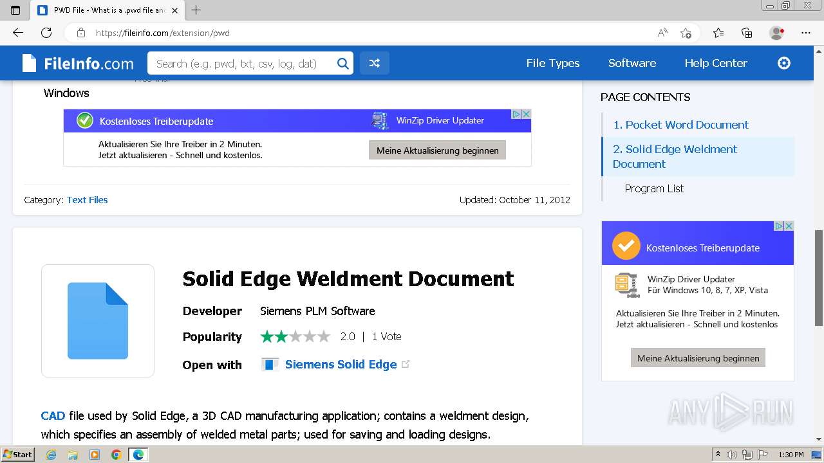This screenshot has height=463, width=824.
Task: Open the Software menu
Action: 632,63
